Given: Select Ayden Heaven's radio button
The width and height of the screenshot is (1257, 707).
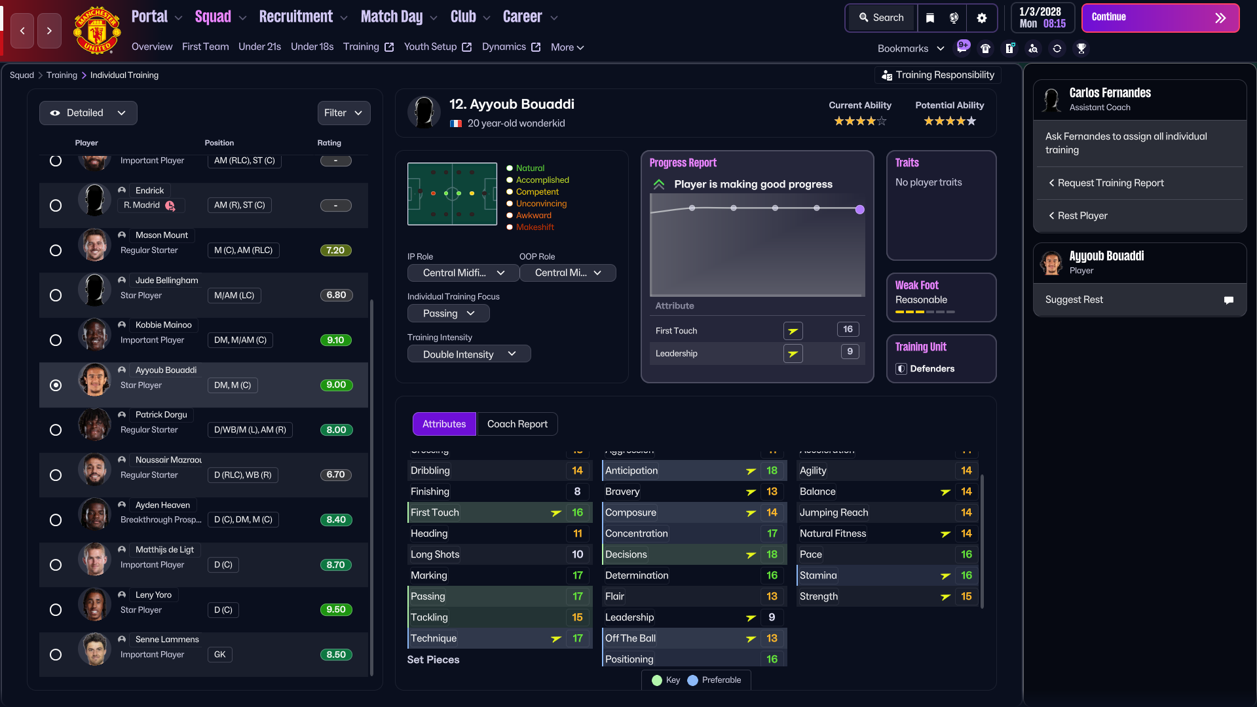Looking at the screenshot, I should 56,520.
